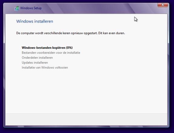
Task: Select the 'Windows-bestanden kopiëren' step
Action: [x=43, y=47]
